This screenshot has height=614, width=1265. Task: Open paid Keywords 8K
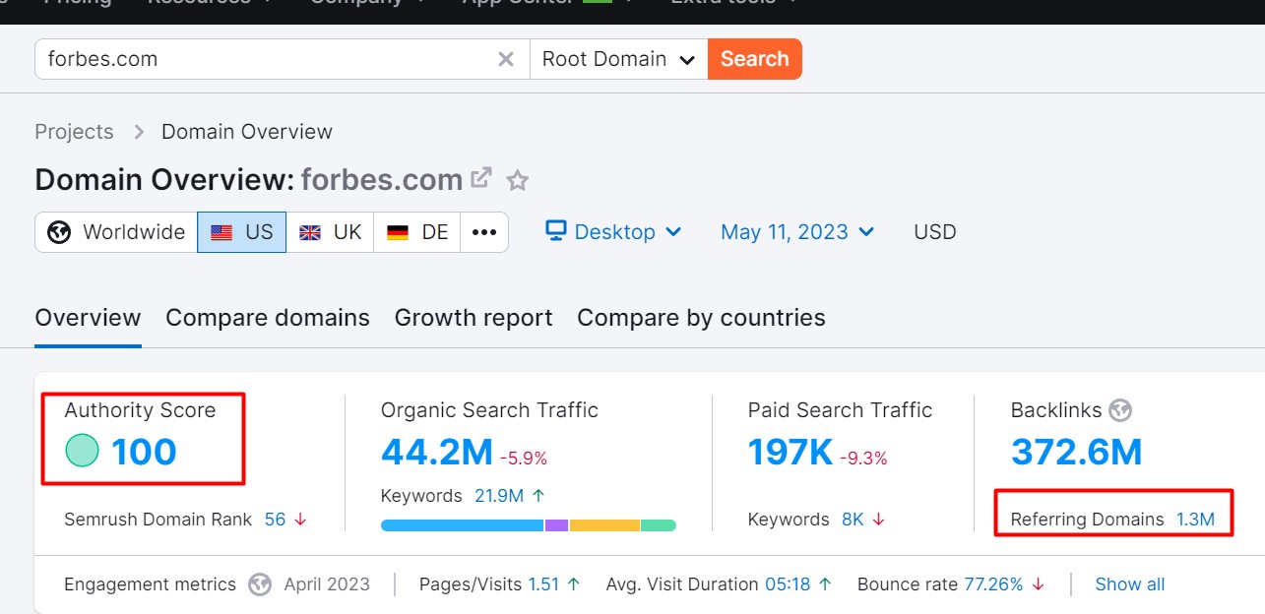[853, 520]
